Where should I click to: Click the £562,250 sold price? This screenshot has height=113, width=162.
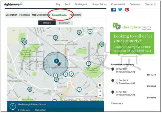coord(151,75)
